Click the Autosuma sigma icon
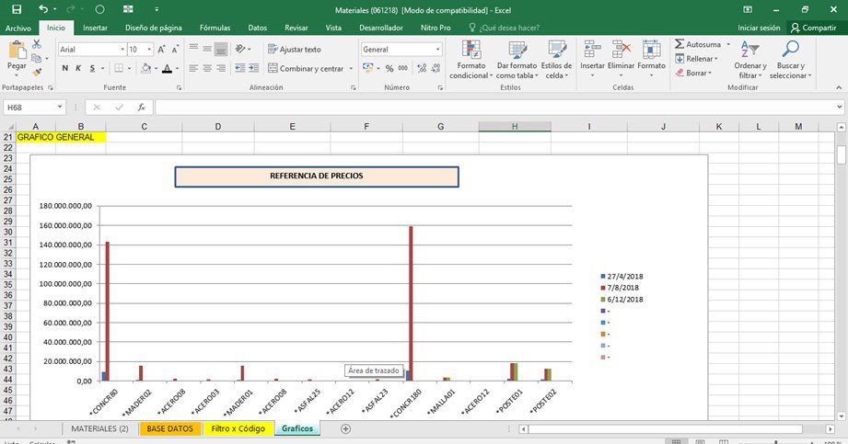The image size is (848, 444). click(x=680, y=44)
